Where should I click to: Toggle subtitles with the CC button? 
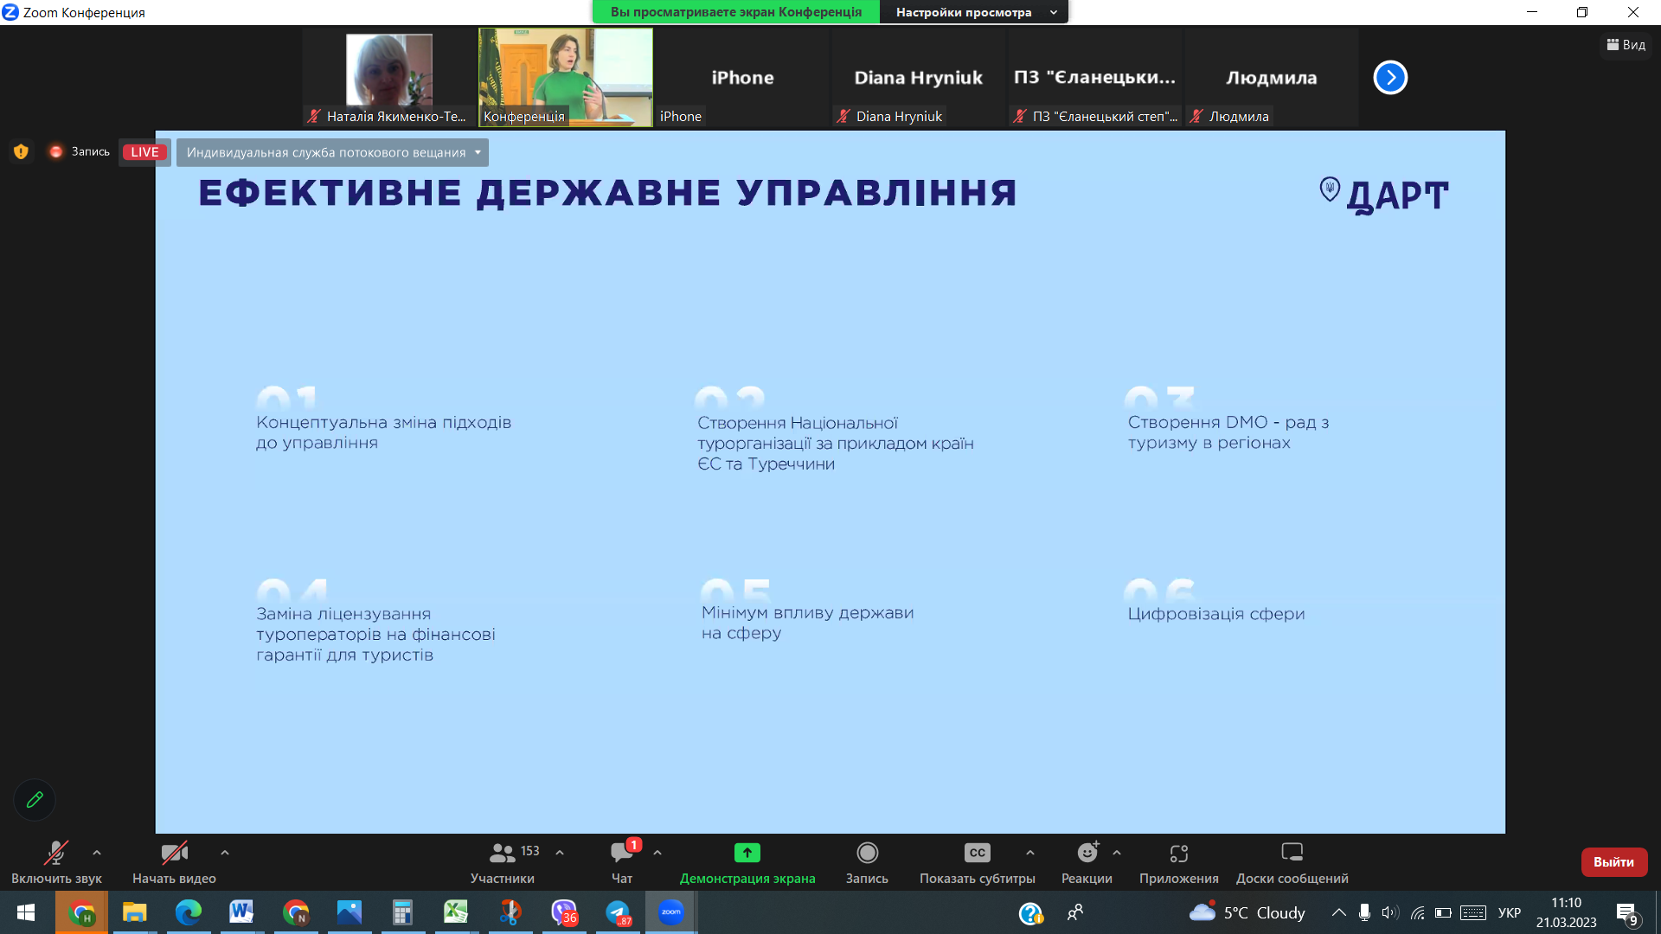click(977, 854)
